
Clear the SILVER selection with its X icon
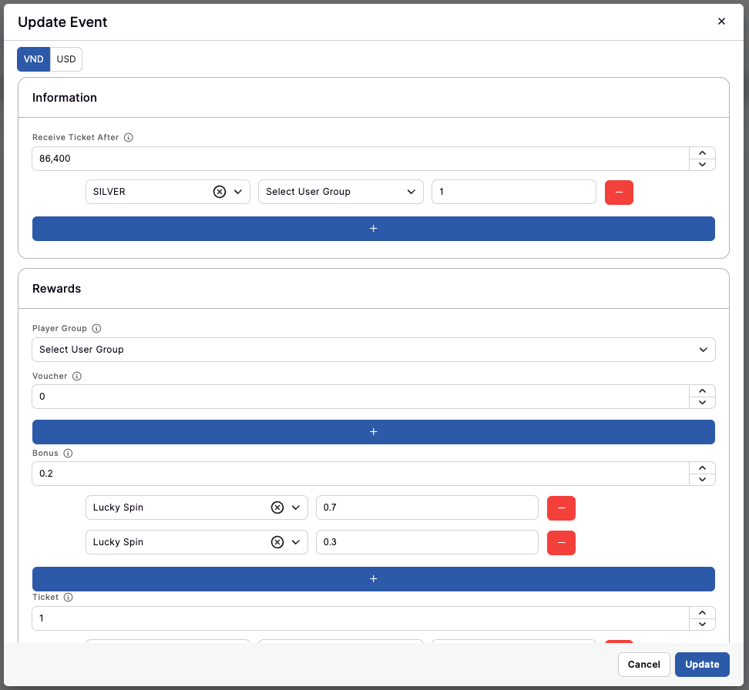click(x=220, y=192)
